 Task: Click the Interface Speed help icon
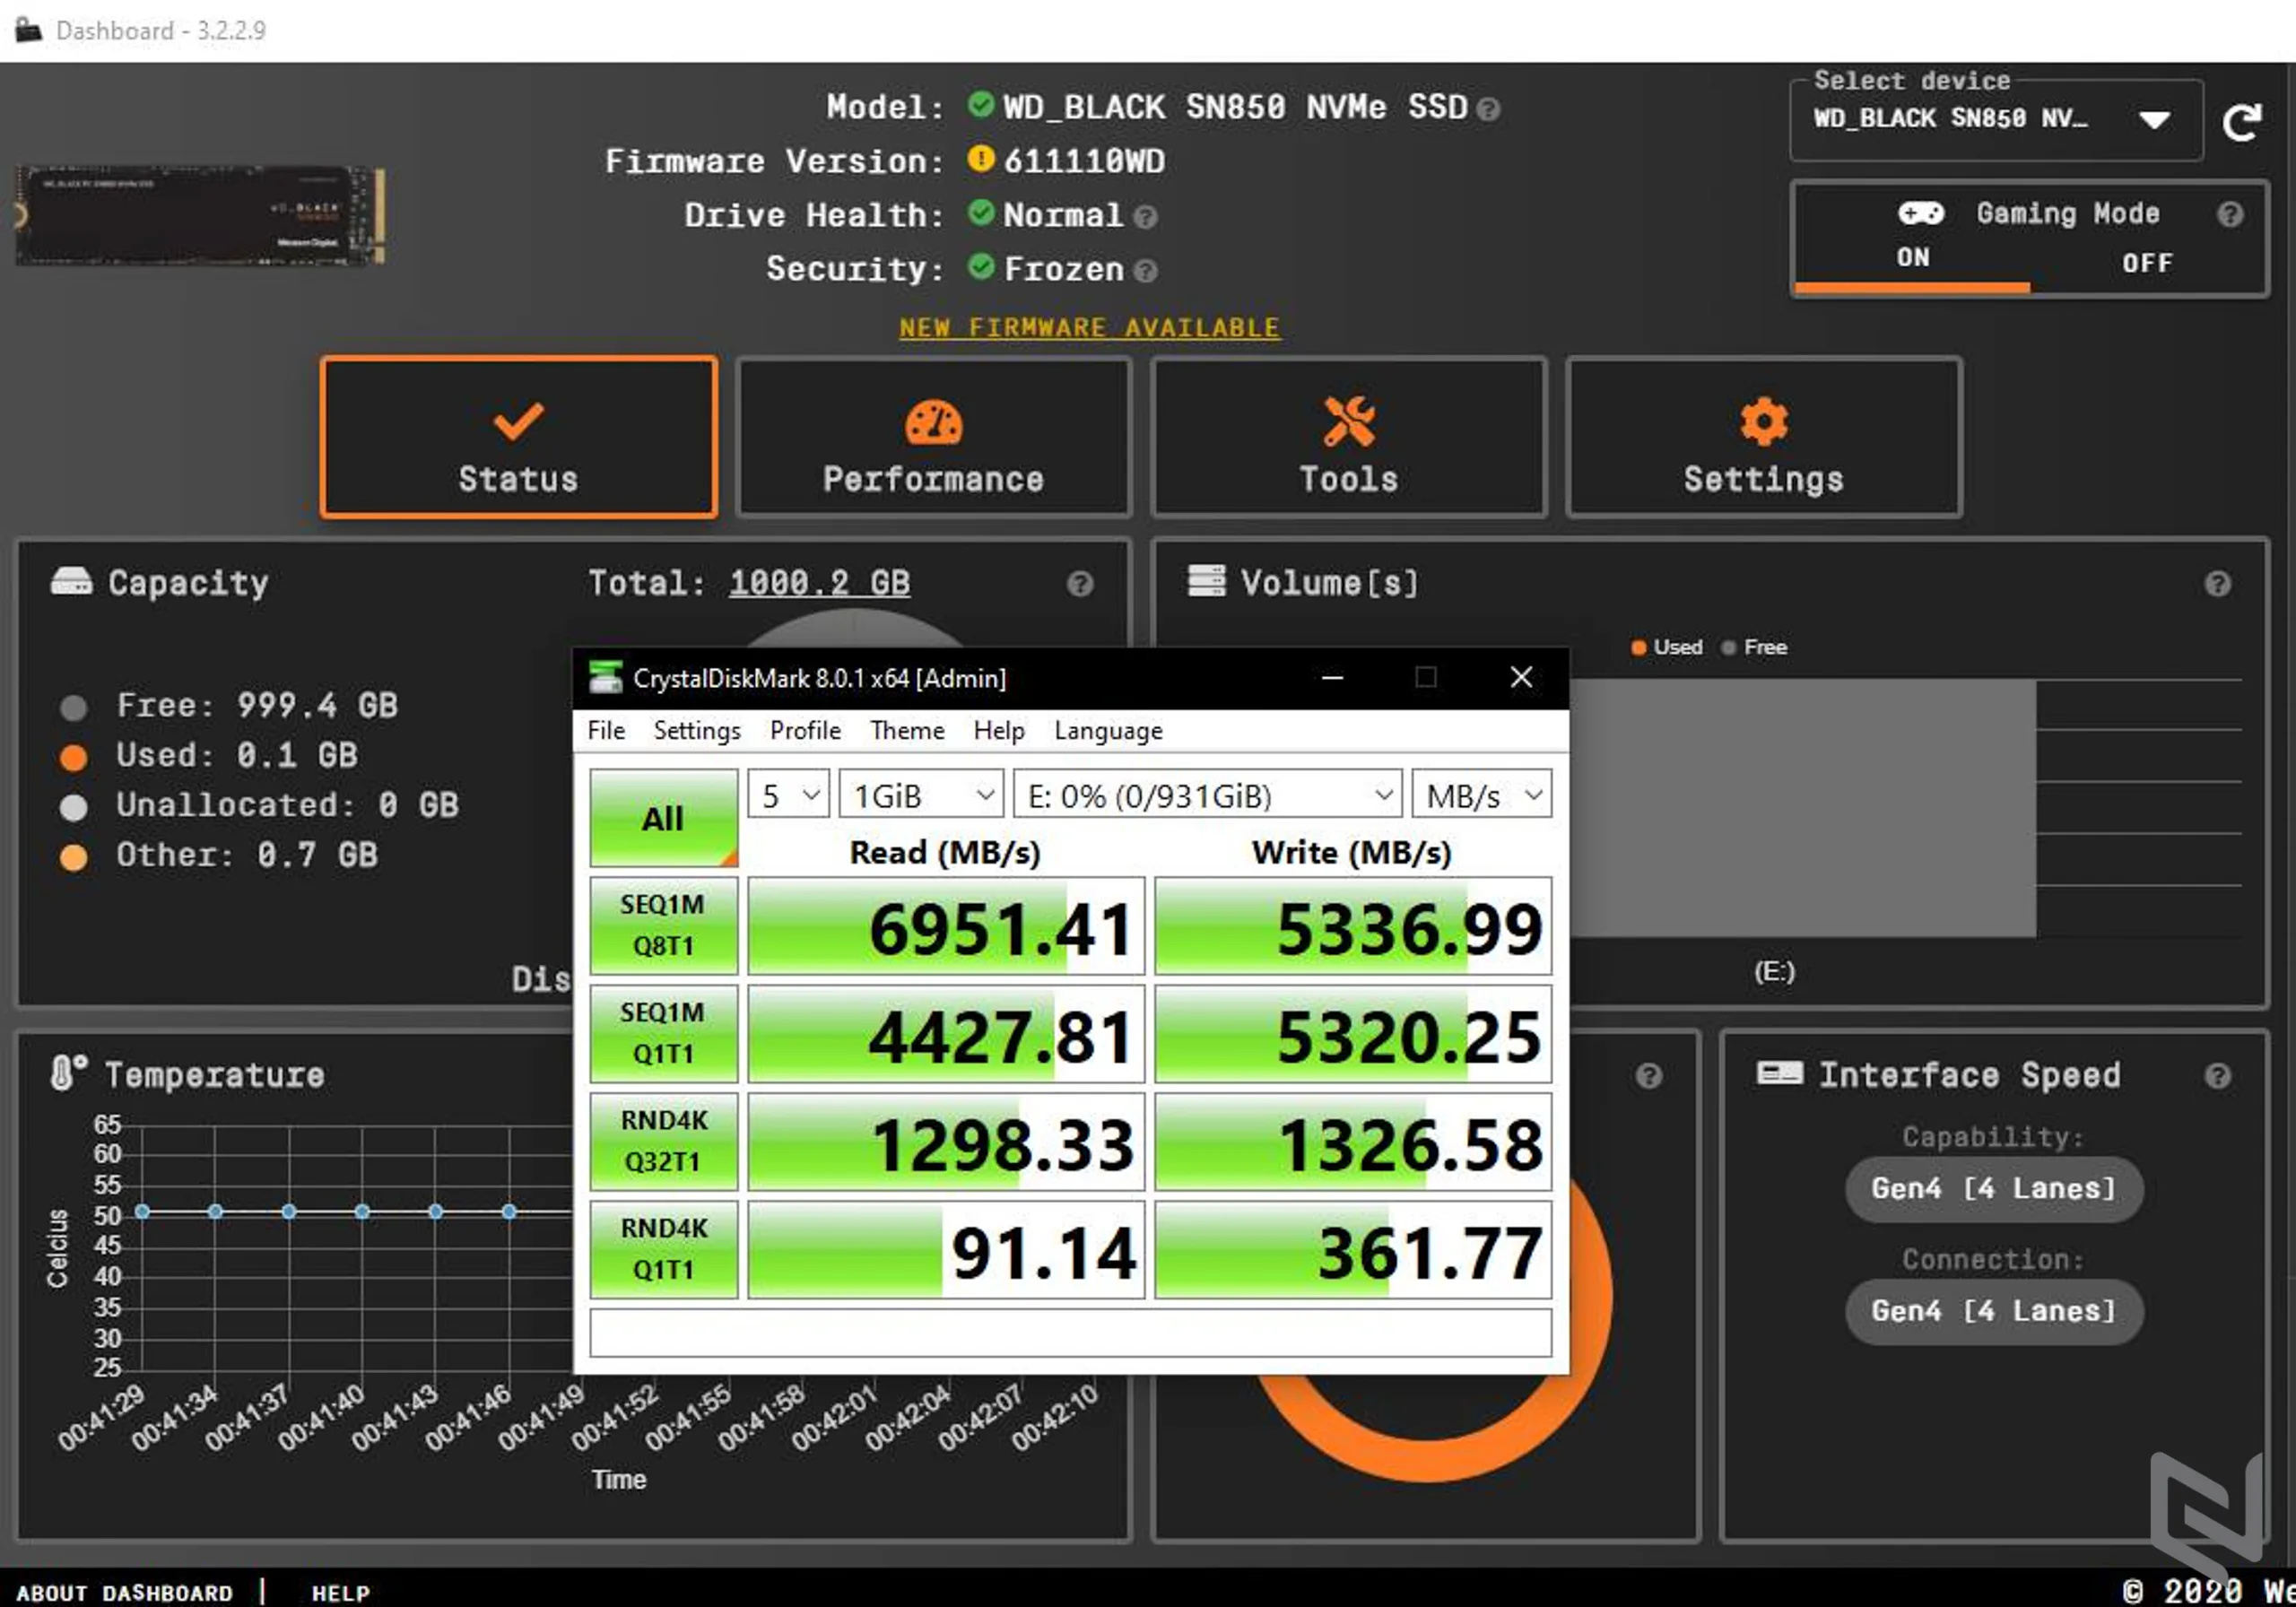(2217, 1076)
